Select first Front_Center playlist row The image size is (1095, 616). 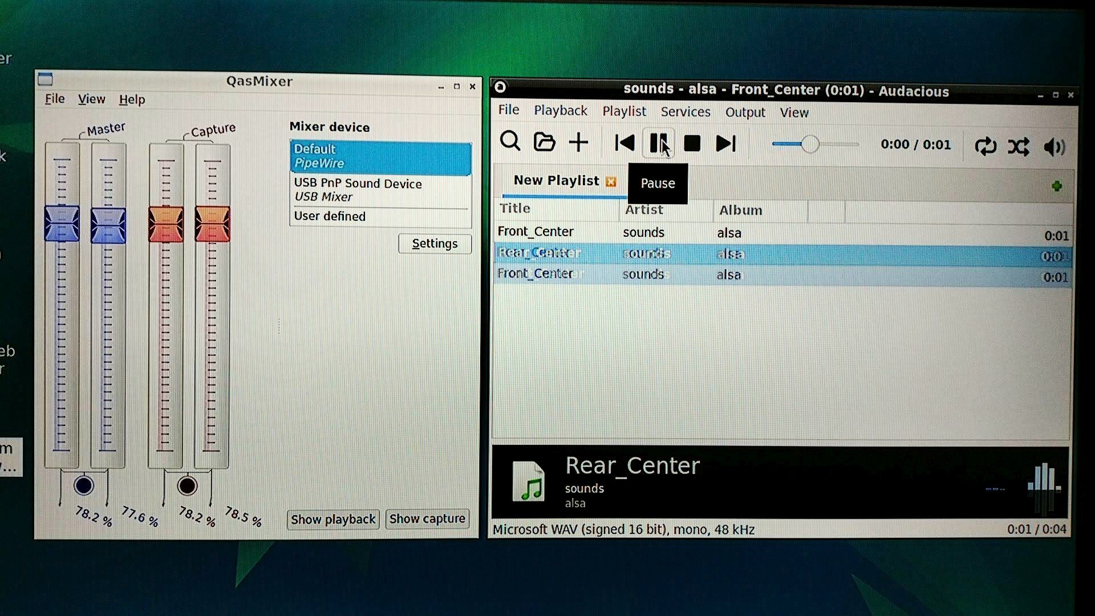[x=782, y=233]
